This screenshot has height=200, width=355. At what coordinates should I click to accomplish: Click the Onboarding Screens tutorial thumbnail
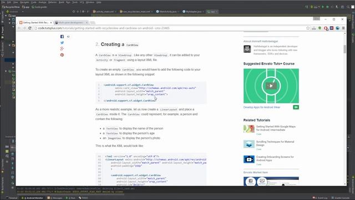click(x=249, y=159)
